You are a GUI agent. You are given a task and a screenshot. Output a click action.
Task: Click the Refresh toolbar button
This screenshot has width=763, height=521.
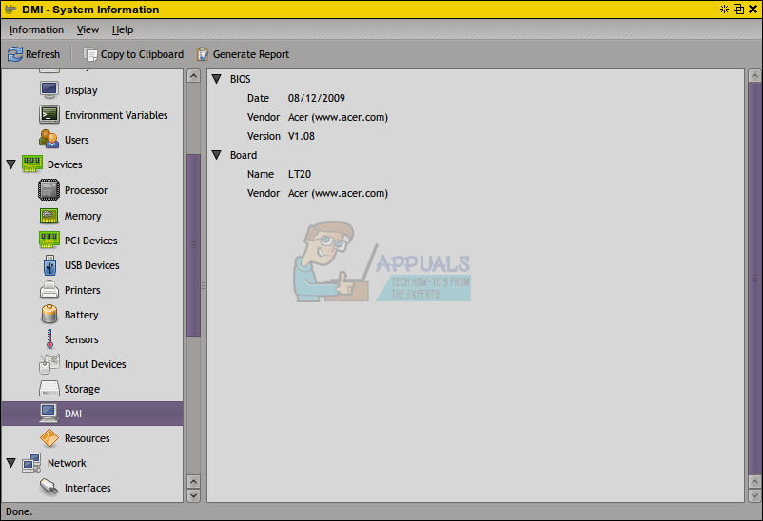33,54
